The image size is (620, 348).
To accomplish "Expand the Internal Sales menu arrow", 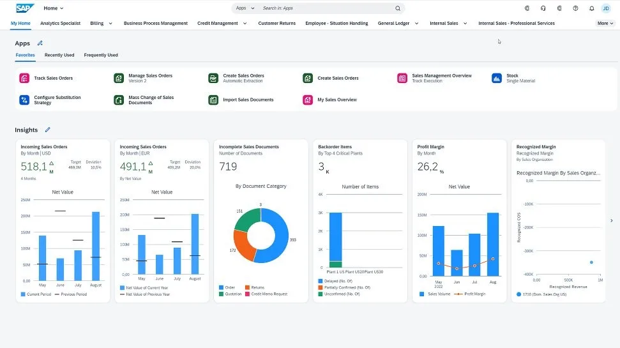I will [465, 24].
